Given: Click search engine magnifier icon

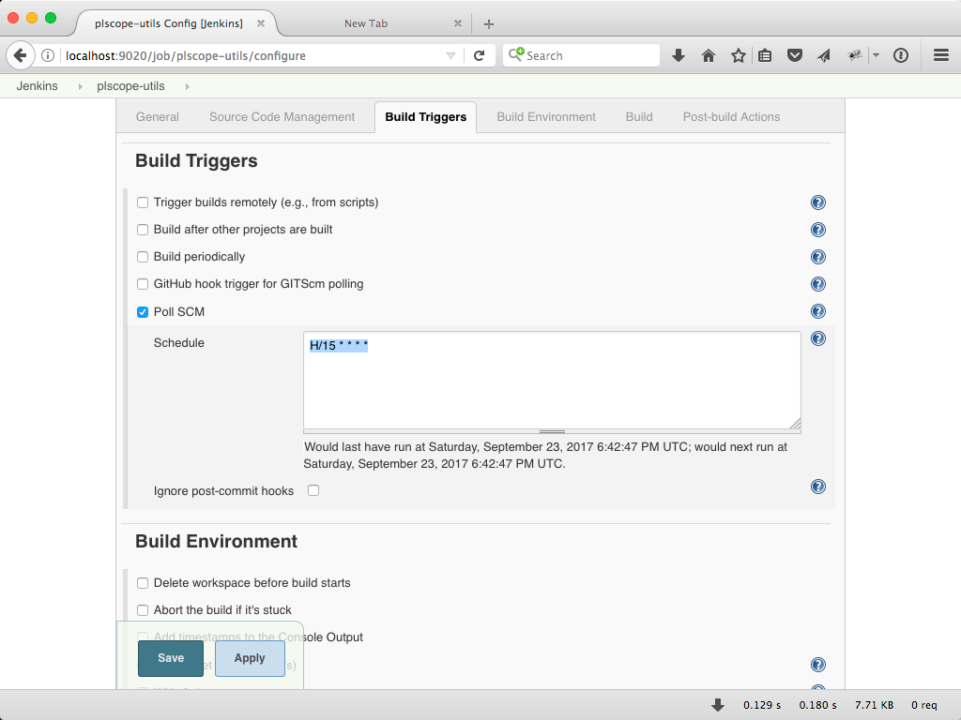Looking at the screenshot, I should pos(516,54).
